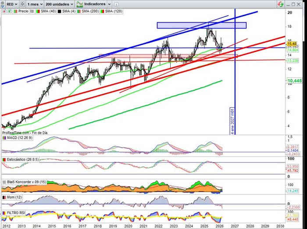Open the RED ticker symbol dropdown
The width and height of the screenshot is (307, 229).
[x=10, y=4]
